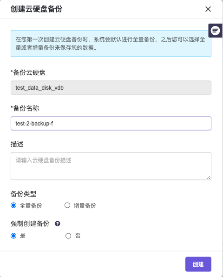This screenshot has height=277, width=223.
Task: Click the 创建 button
Action: (198, 264)
